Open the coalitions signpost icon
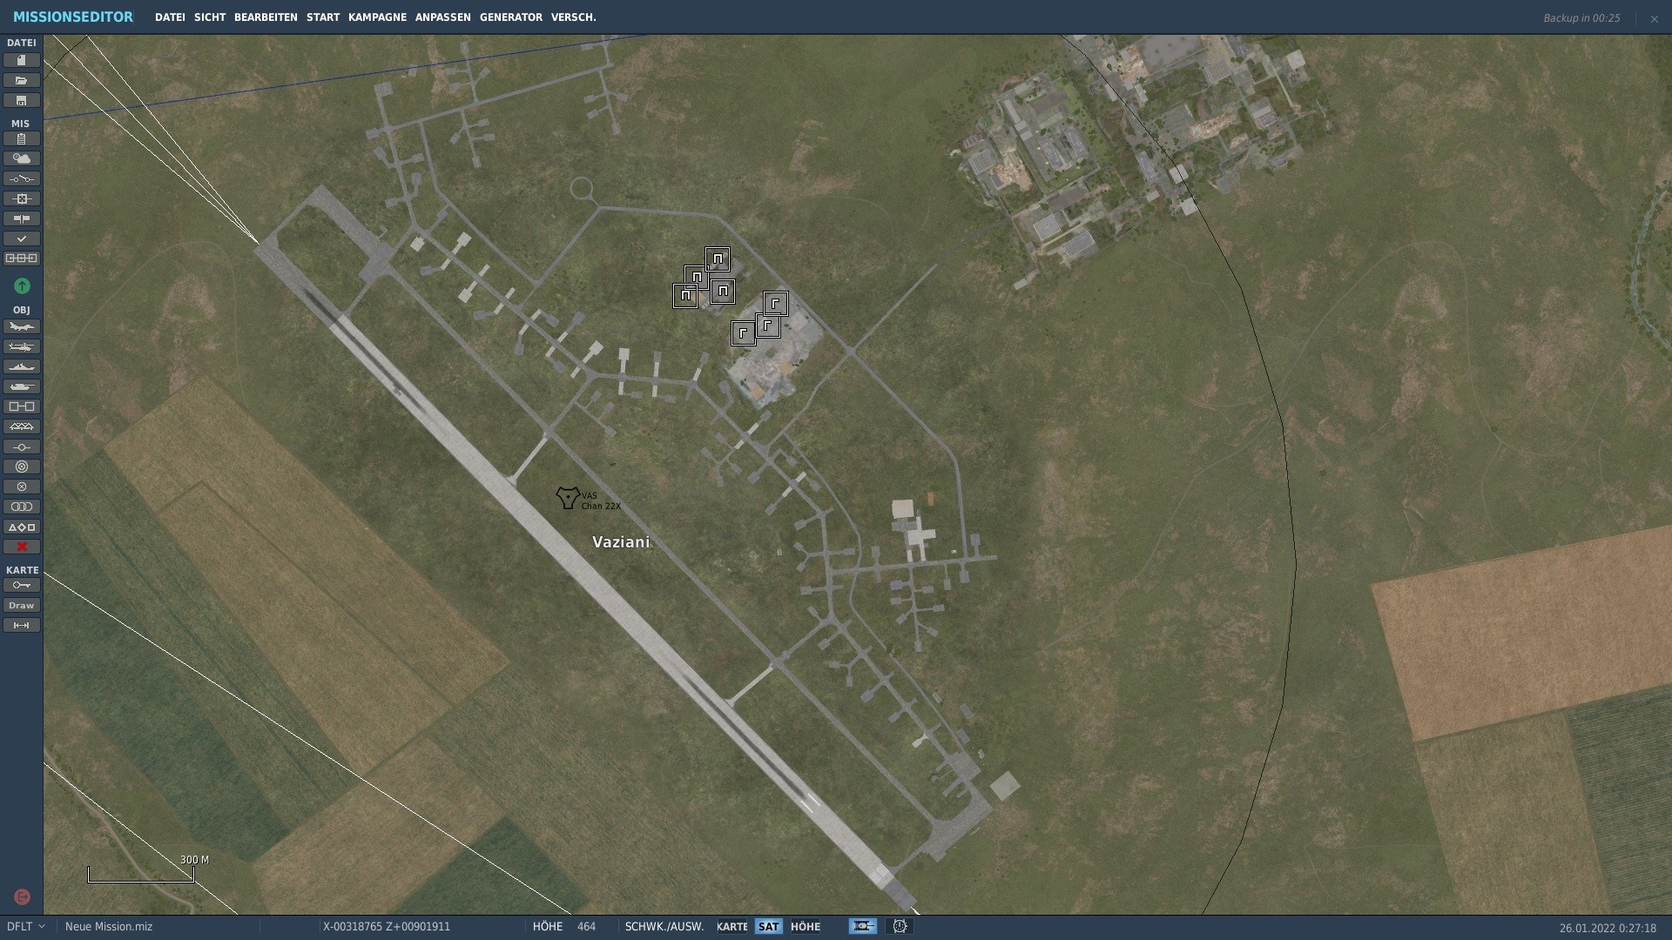Screen dimensions: 1672x940 [x=22, y=219]
